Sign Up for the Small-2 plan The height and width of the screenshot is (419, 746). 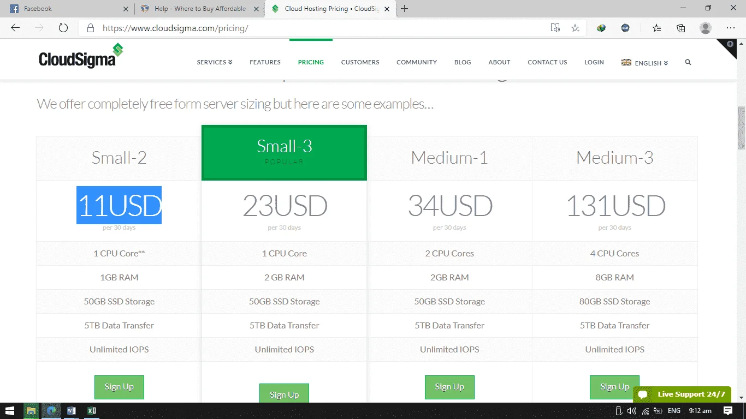[x=119, y=387]
